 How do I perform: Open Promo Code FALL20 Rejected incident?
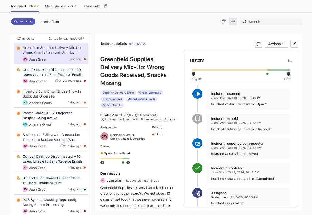point(51,119)
